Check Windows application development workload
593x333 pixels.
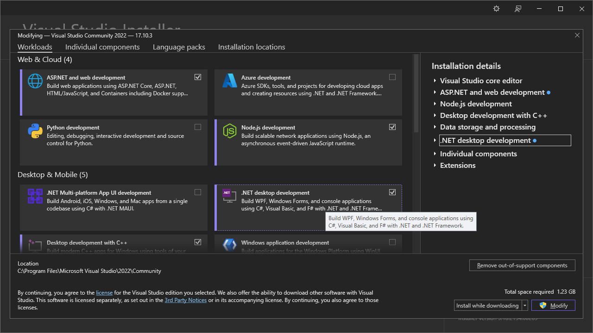[392, 242]
